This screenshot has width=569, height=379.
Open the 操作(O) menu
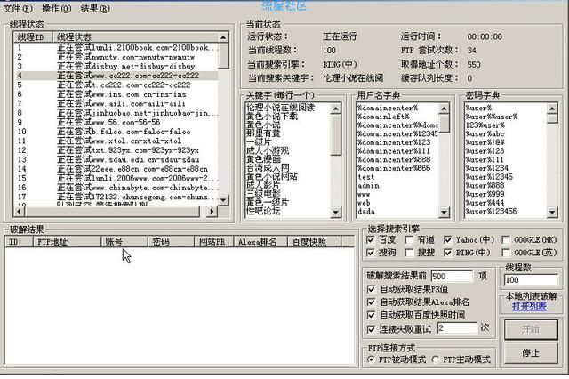(x=56, y=8)
